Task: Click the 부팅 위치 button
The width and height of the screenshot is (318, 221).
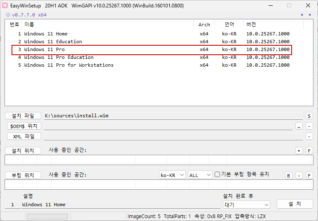Action: (x=23, y=175)
